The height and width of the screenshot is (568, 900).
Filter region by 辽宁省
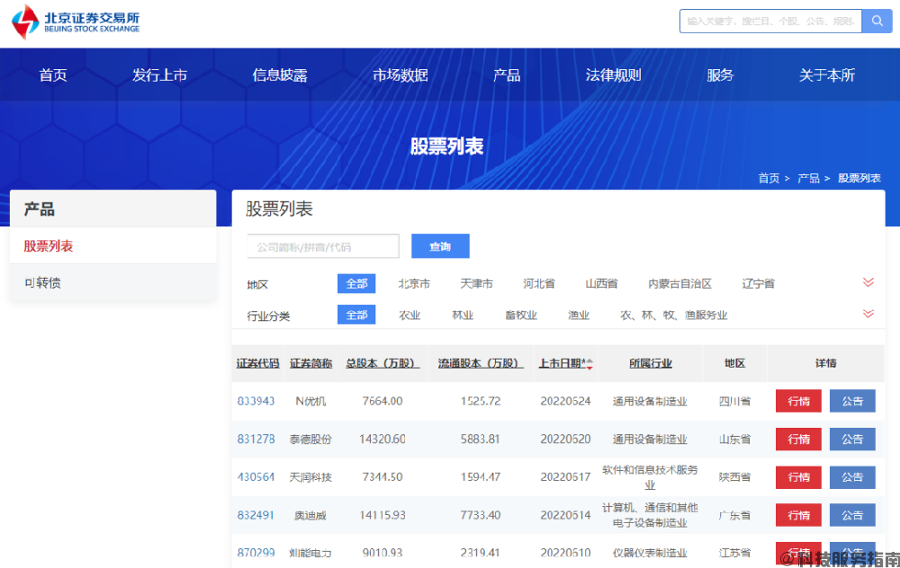pos(758,284)
